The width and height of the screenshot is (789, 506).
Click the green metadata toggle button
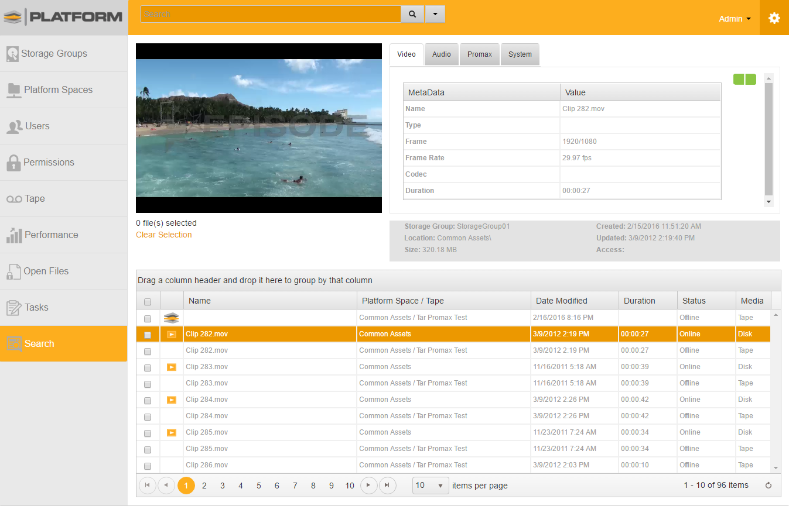click(x=744, y=79)
